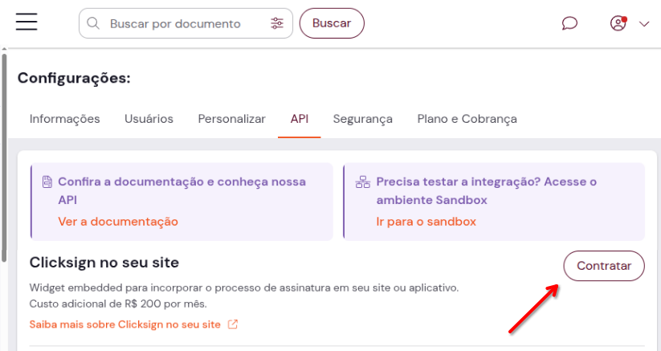Viewport: 661px width, 351px height.
Task: Click the search magnifier icon
Action: tap(93, 23)
